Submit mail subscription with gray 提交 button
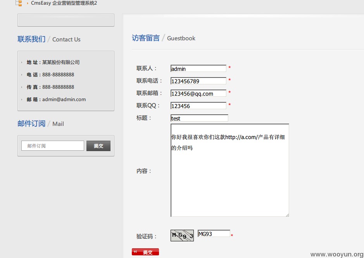 (x=98, y=146)
